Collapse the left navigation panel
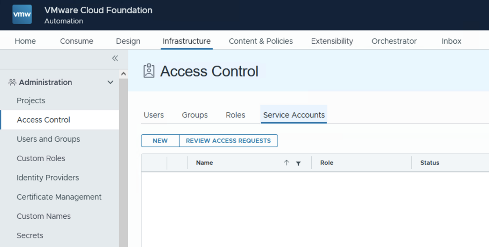The height and width of the screenshot is (247, 489). (115, 59)
